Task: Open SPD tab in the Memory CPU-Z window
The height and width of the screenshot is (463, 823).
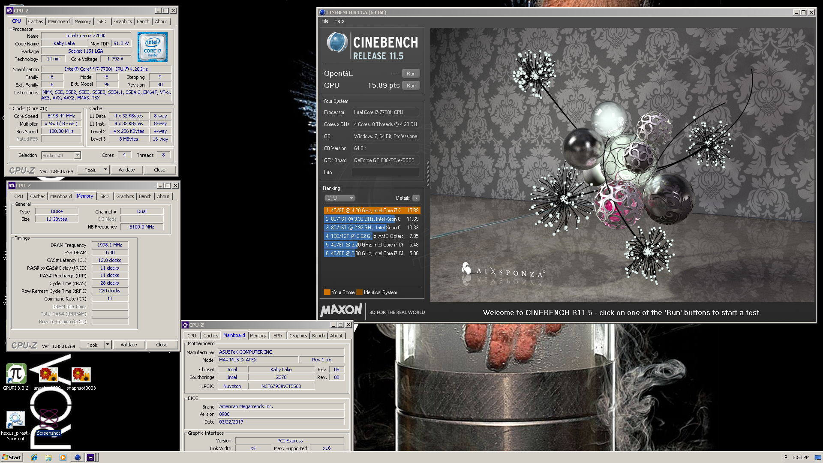Action: (105, 196)
